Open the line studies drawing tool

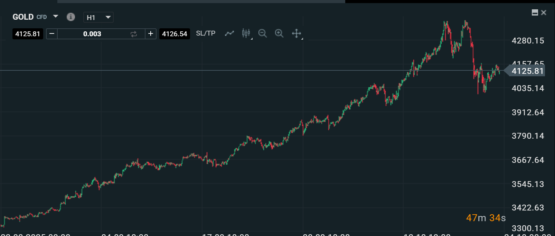(229, 33)
